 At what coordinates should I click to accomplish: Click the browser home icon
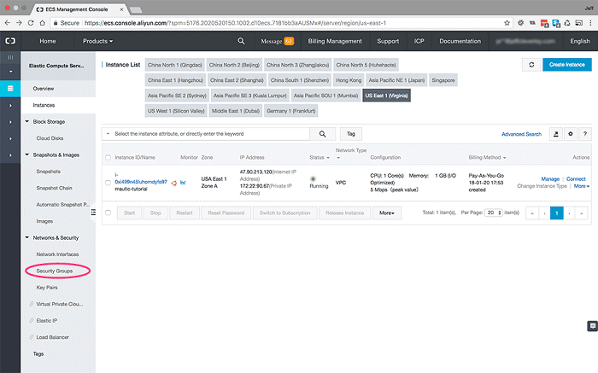pyautogui.click(x=43, y=23)
